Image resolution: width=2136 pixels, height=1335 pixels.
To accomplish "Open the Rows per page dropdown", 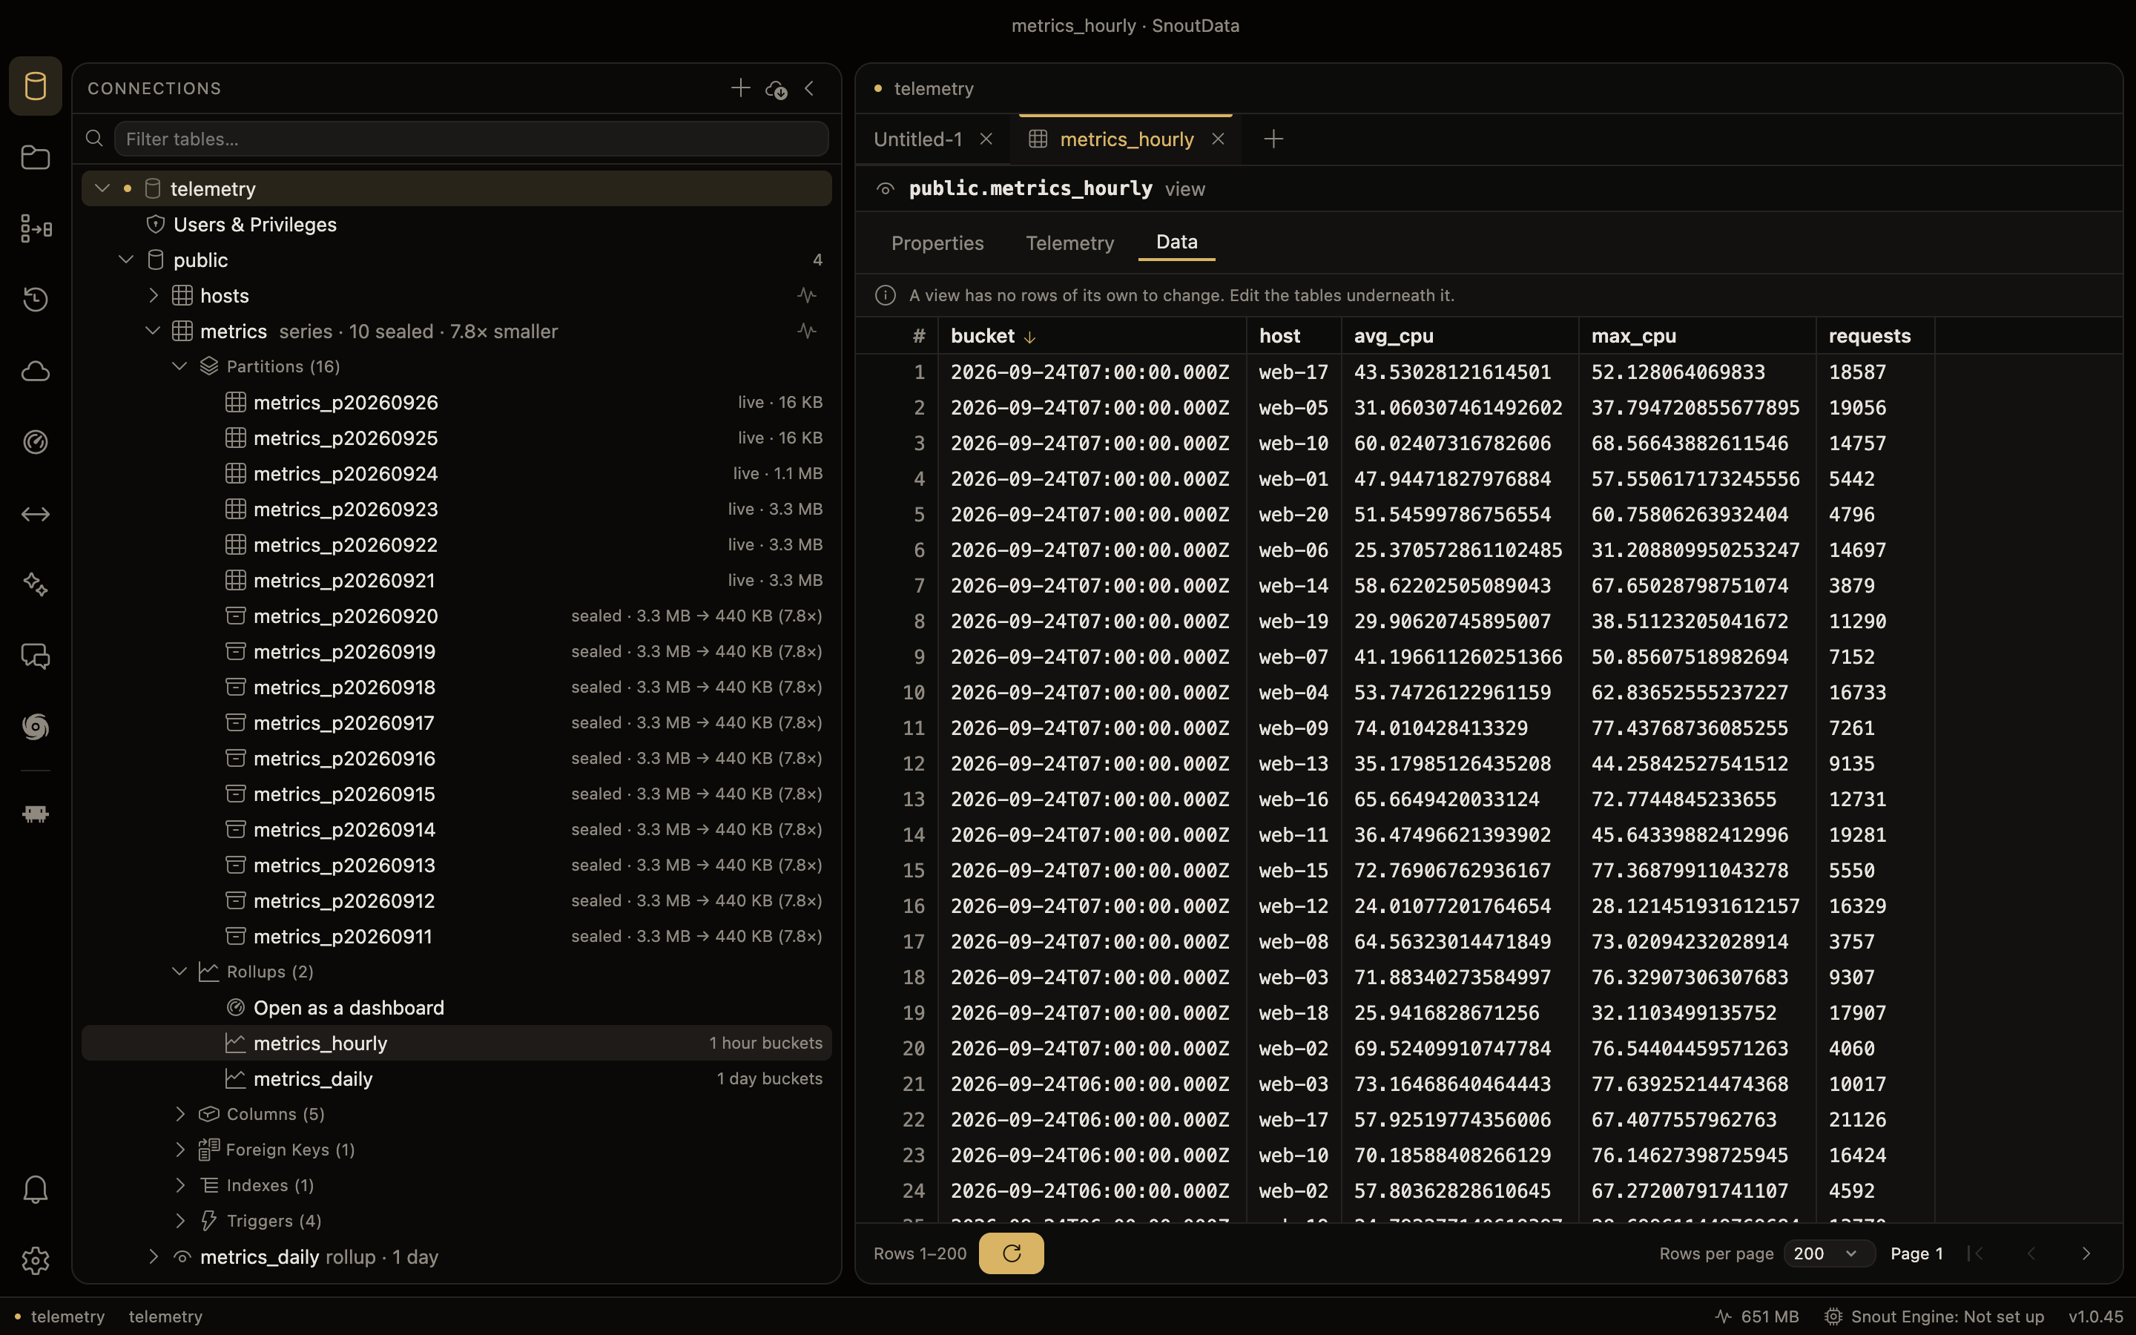I will pyautogui.click(x=1828, y=1253).
